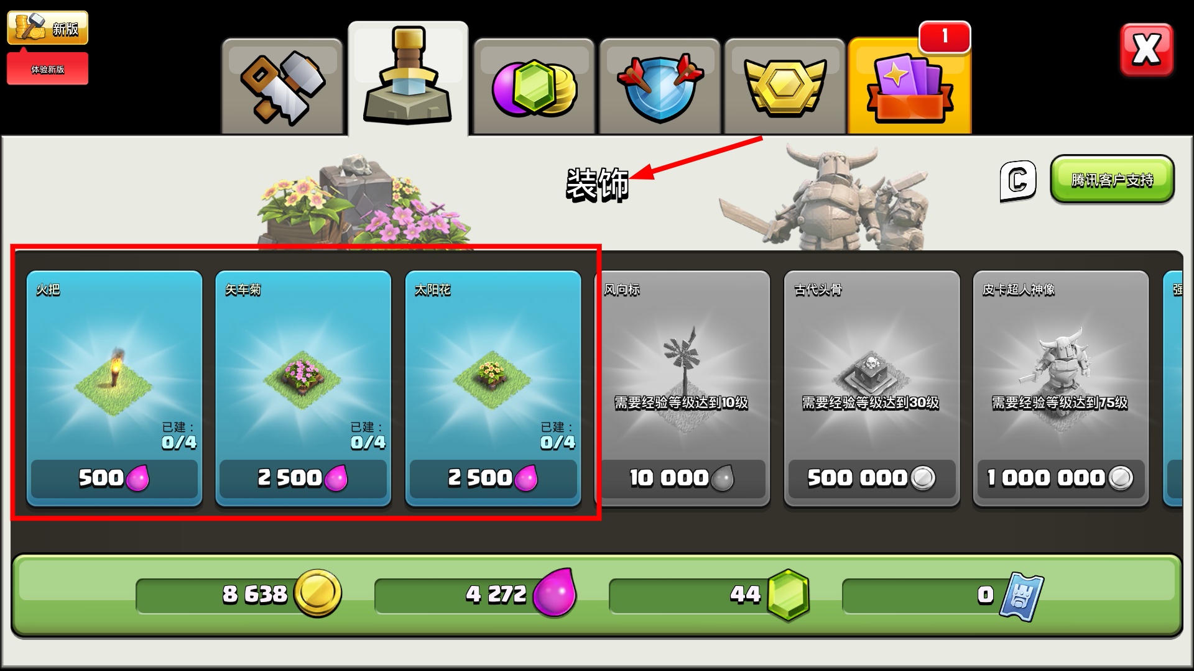Screen dimensions: 1194x671
Task: Click the 腾讯客户支持 green button
Action: [x=1113, y=179]
